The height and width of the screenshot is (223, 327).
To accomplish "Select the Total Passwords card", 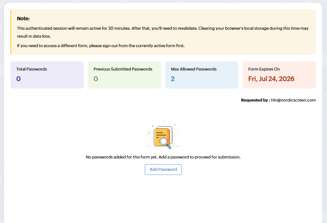I will (47, 75).
